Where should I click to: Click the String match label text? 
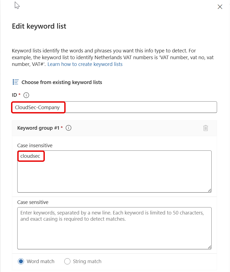click(x=87, y=261)
